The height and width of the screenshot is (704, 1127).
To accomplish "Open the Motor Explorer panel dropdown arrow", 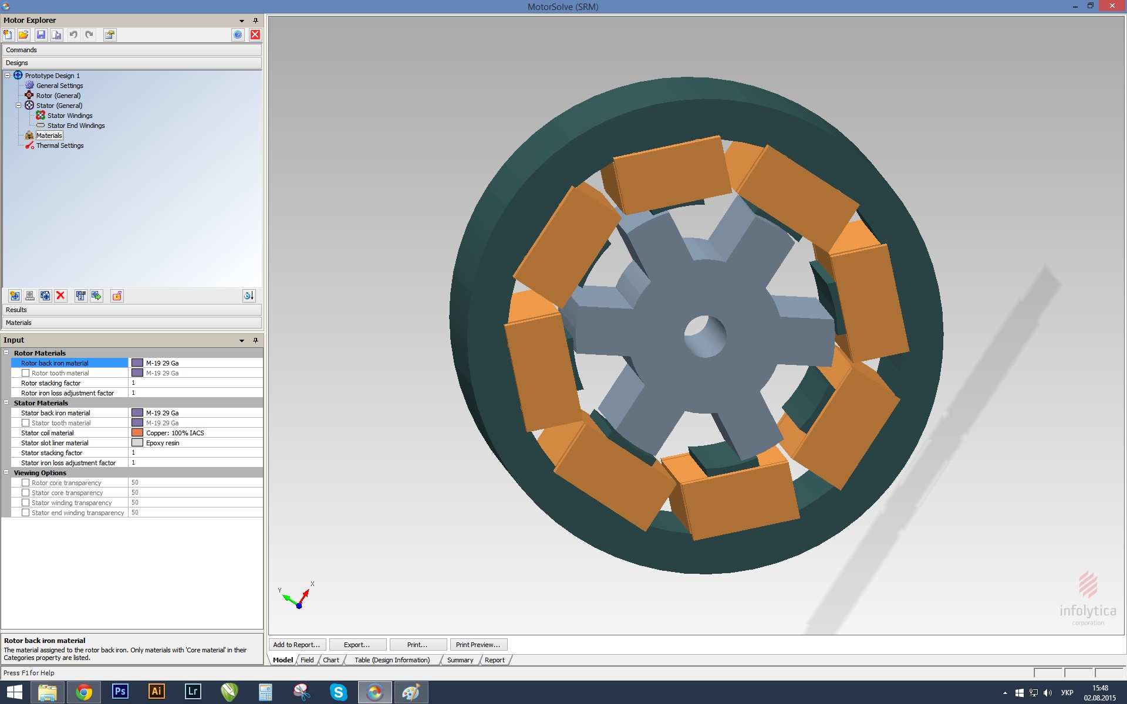I will coord(242,21).
